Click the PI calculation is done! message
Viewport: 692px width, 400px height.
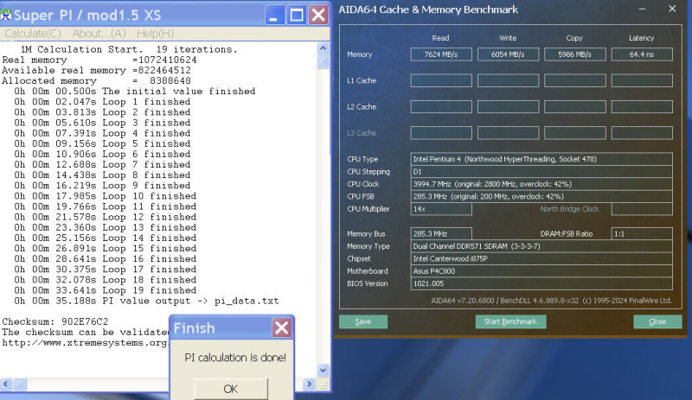click(235, 357)
